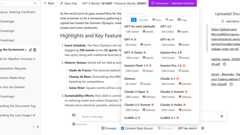Click the New chat button
Image resolution: width=240 pixels, height=135 pixels.
click(68, 3)
